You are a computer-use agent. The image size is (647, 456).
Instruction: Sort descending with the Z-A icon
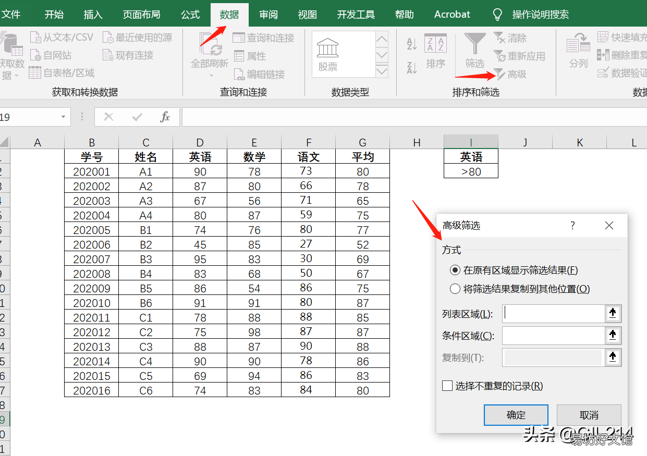coord(412,67)
